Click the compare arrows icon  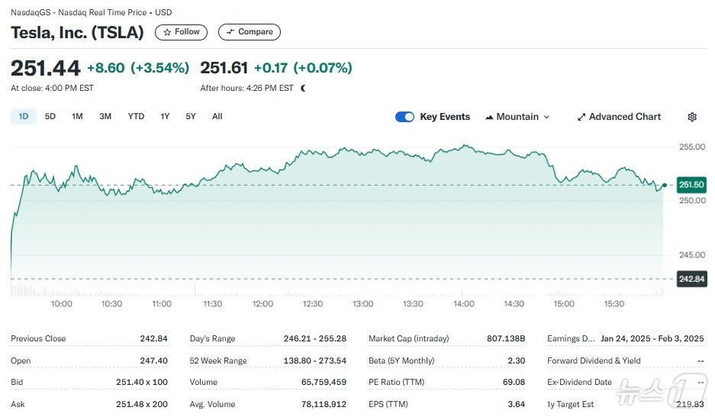click(x=230, y=32)
